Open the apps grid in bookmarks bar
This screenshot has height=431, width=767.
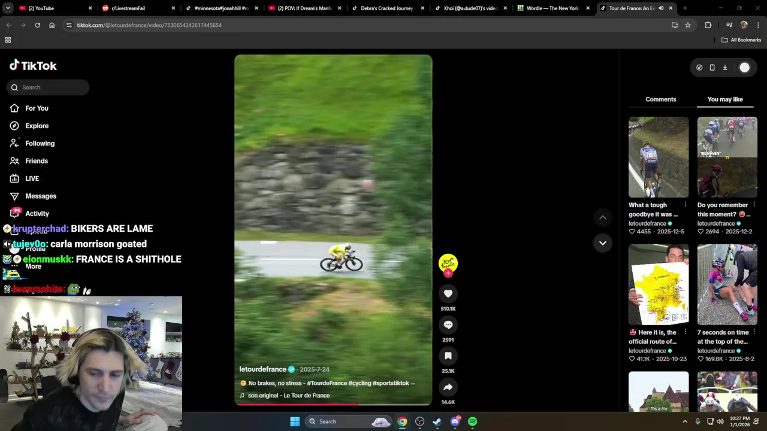click(x=8, y=40)
